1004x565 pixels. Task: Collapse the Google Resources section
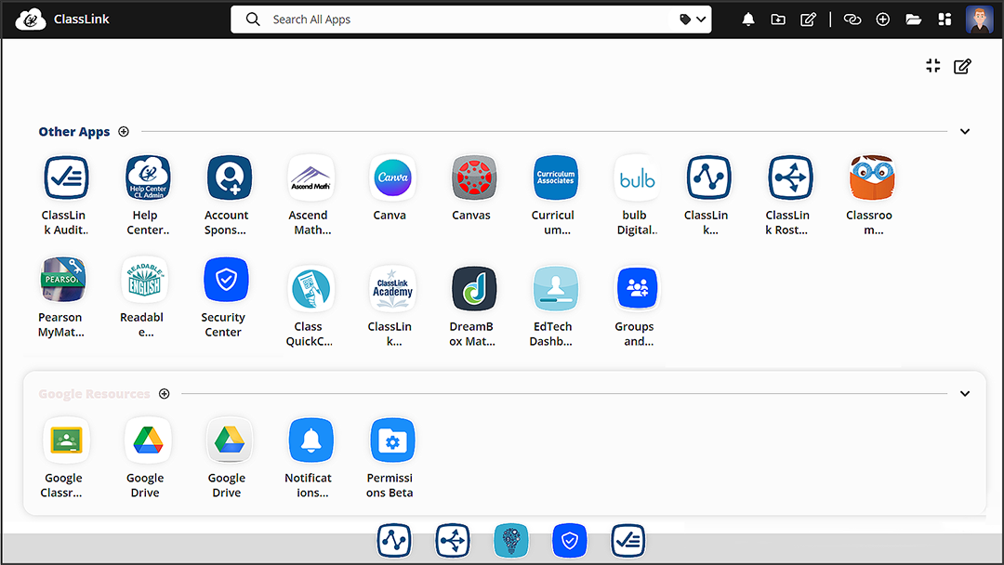tap(965, 393)
